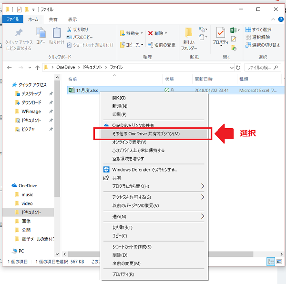Image resolution: width=286 pixels, height=284 pixels.
Task: Click the Excel file icon of 11月度.xlsx
Action: tap(71, 90)
